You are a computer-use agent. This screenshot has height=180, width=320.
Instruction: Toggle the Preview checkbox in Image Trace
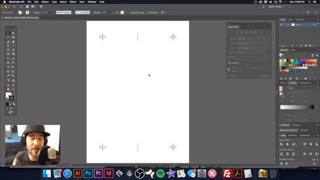click(229, 76)
